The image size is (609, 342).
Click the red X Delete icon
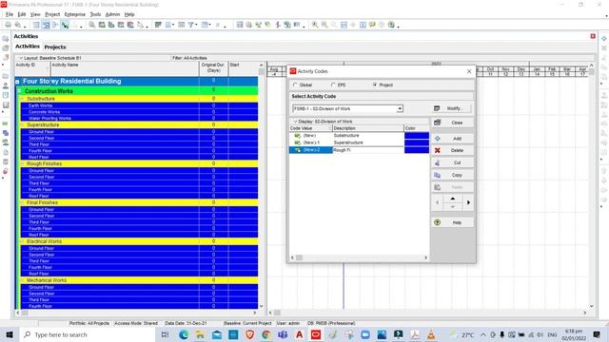click(438, 150)
